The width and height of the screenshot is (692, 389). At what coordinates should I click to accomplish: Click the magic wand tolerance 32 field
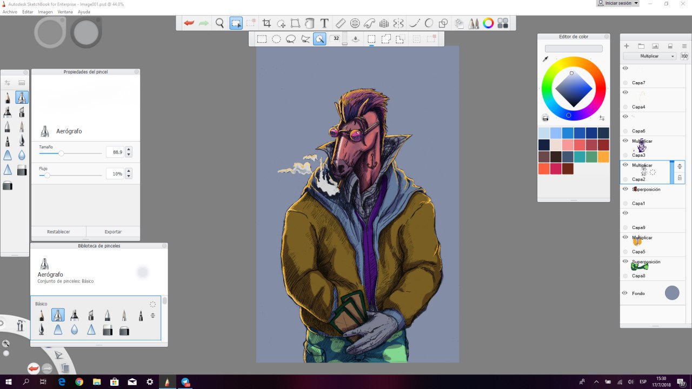(336, 39)
